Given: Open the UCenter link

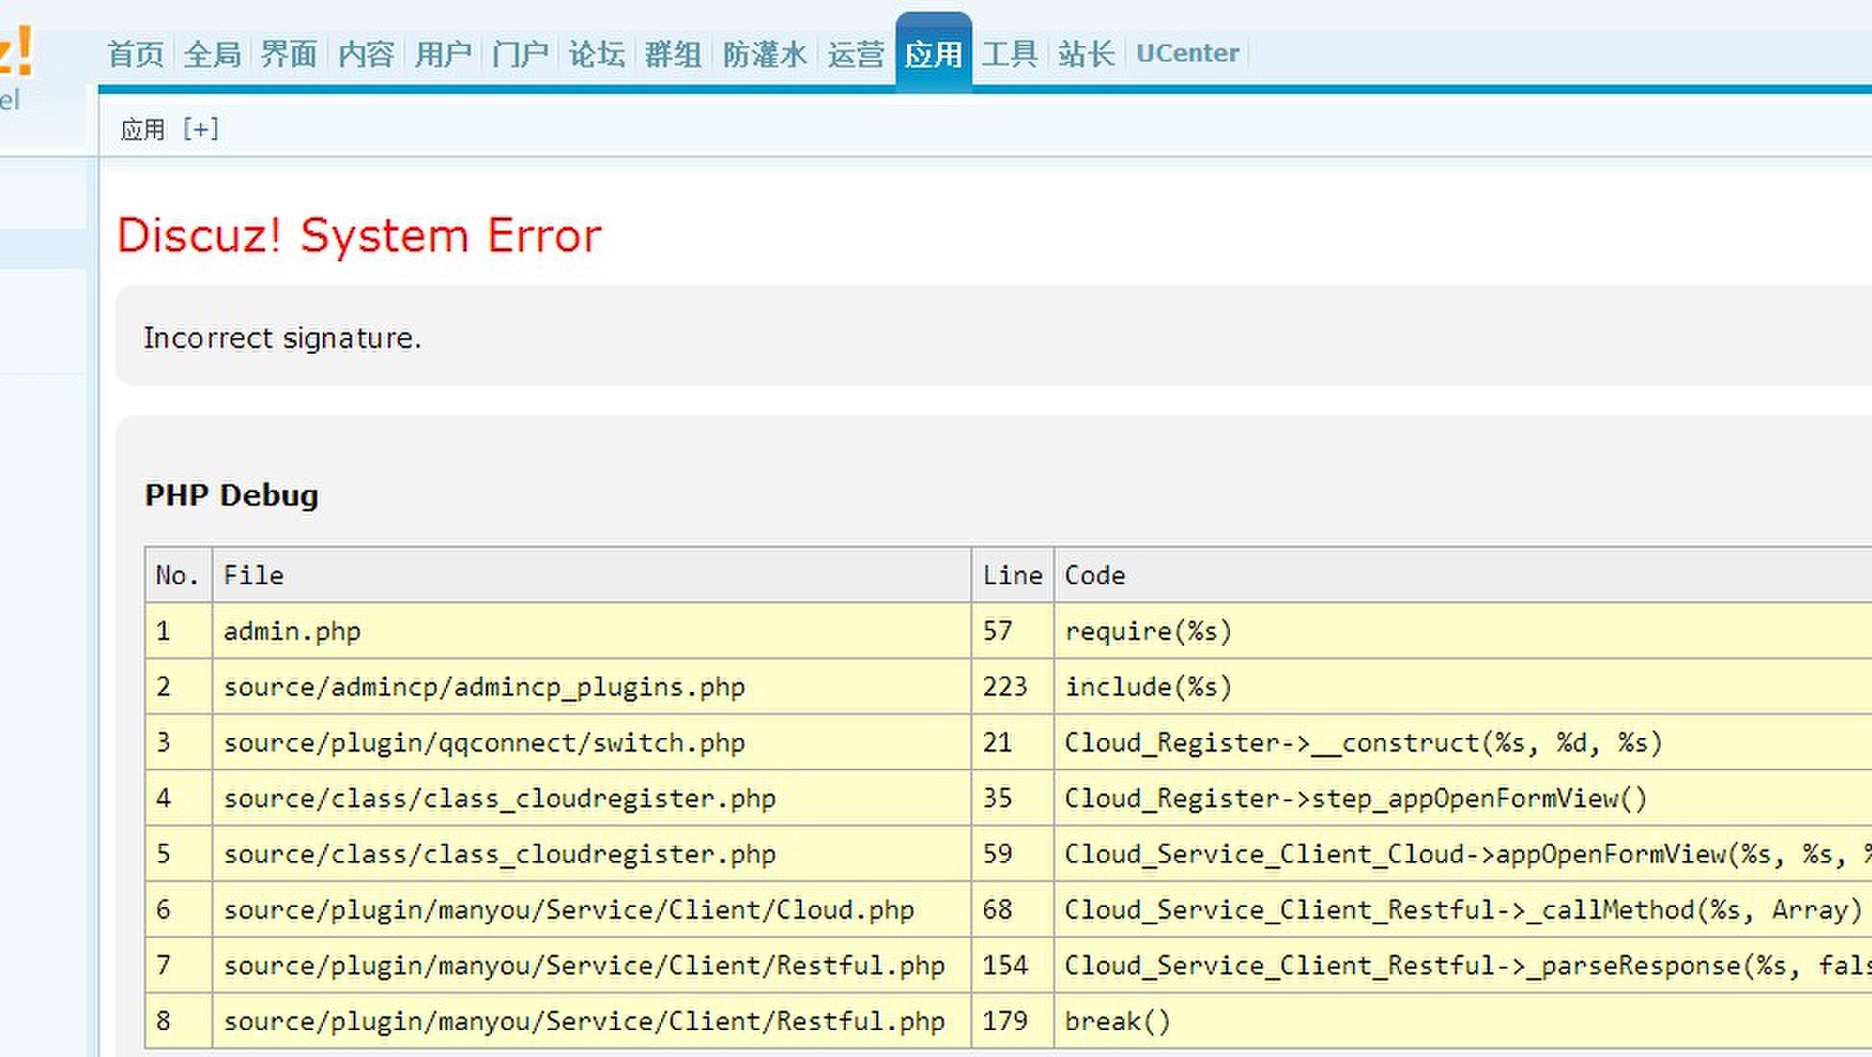Looking at the screenshot, I should tap(1187, 53).
